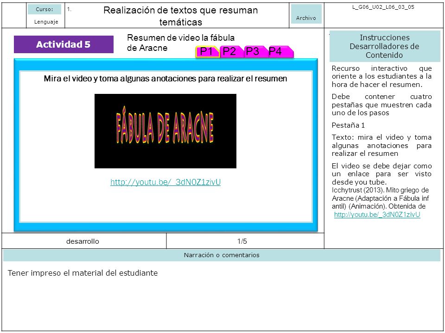Click the Curso: header label
This screenshot has height=333, width=445.
(x=44, y=9)
